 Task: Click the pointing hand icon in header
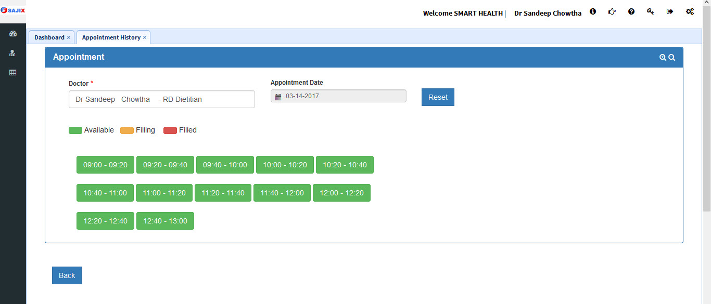(612, 11)
